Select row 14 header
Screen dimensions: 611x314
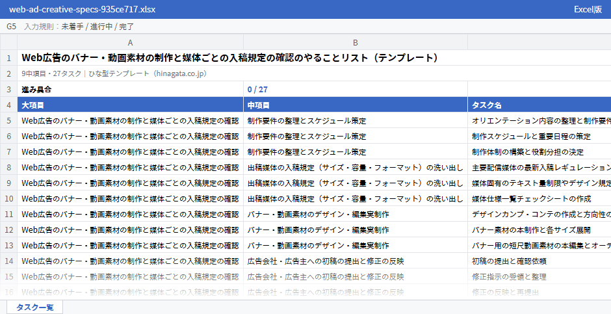tap(8, 261)
